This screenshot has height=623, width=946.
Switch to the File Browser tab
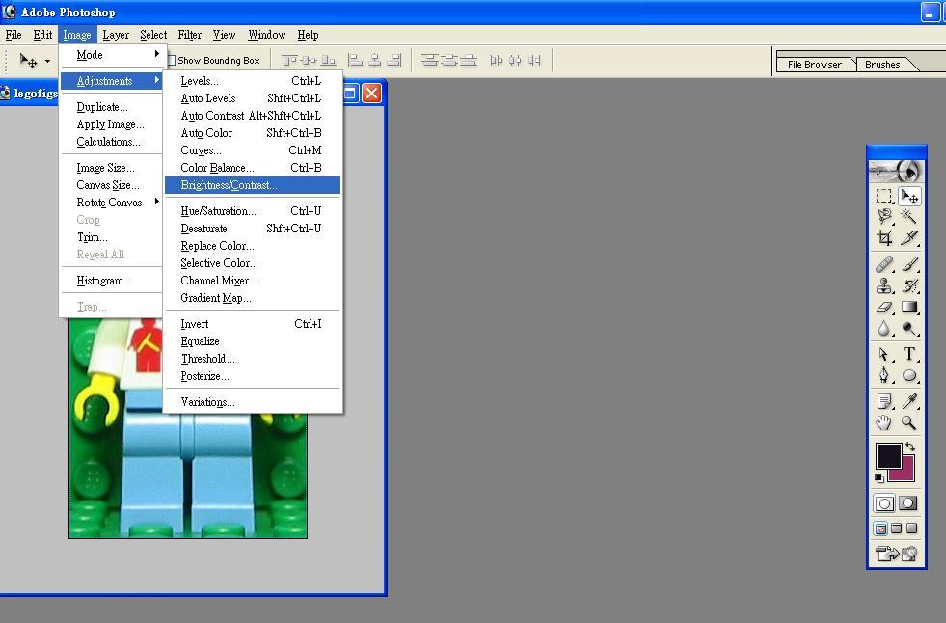tap(815, 64)
